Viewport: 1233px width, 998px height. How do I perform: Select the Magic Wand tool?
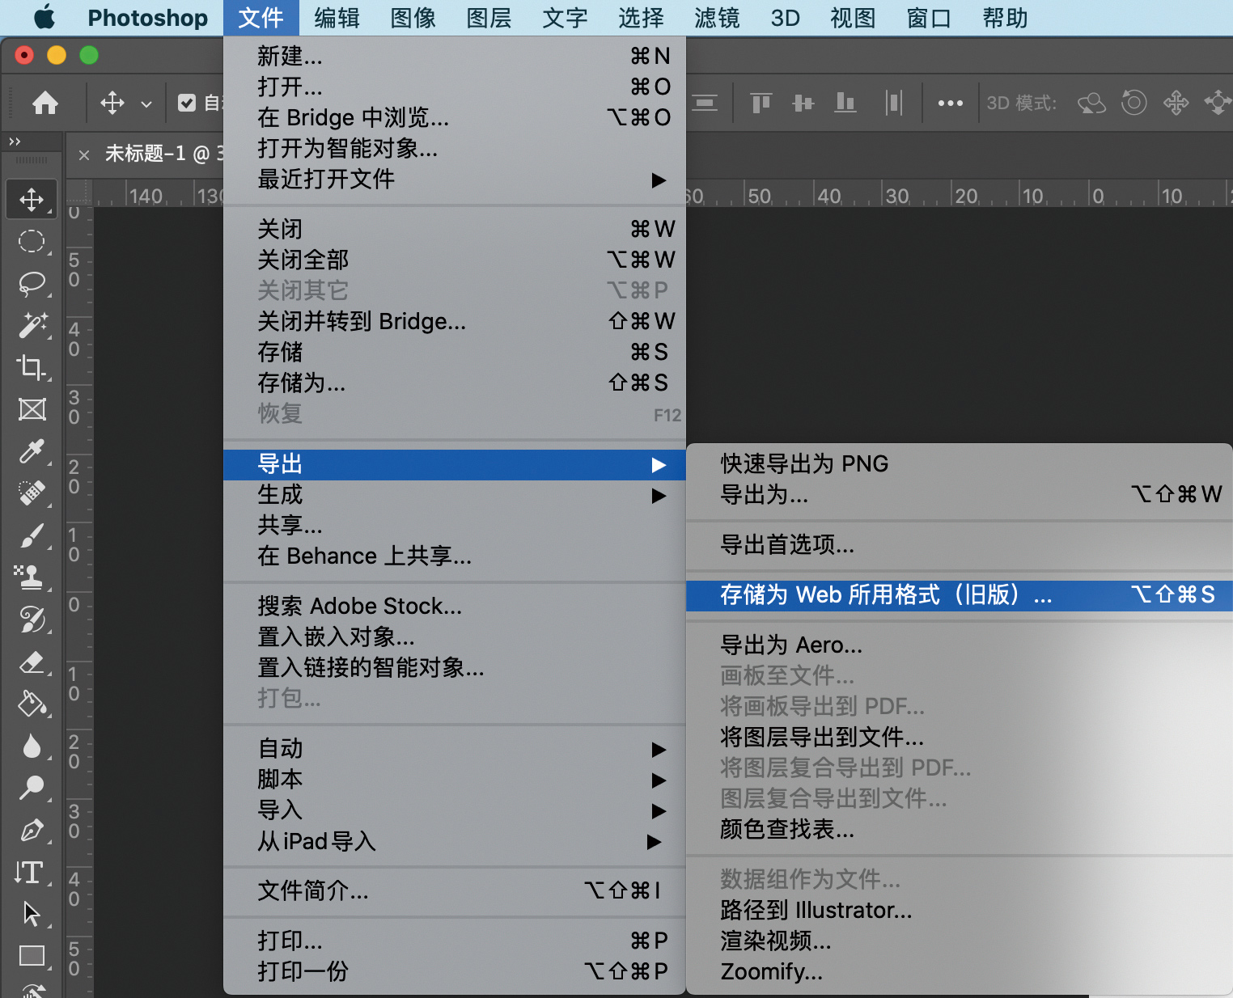(32, 325)
